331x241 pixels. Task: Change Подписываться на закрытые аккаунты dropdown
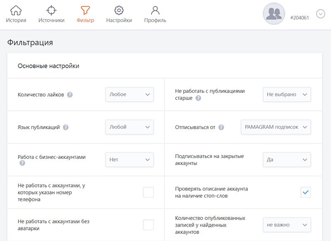tap(287, 160)
